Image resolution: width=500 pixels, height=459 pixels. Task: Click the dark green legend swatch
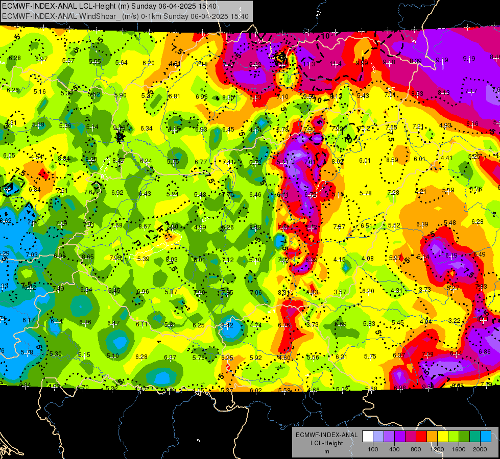tap(464, 437)
